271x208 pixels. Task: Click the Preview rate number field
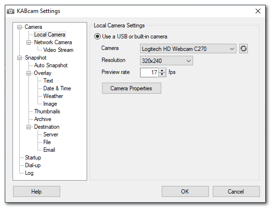(x=149, y=73)
